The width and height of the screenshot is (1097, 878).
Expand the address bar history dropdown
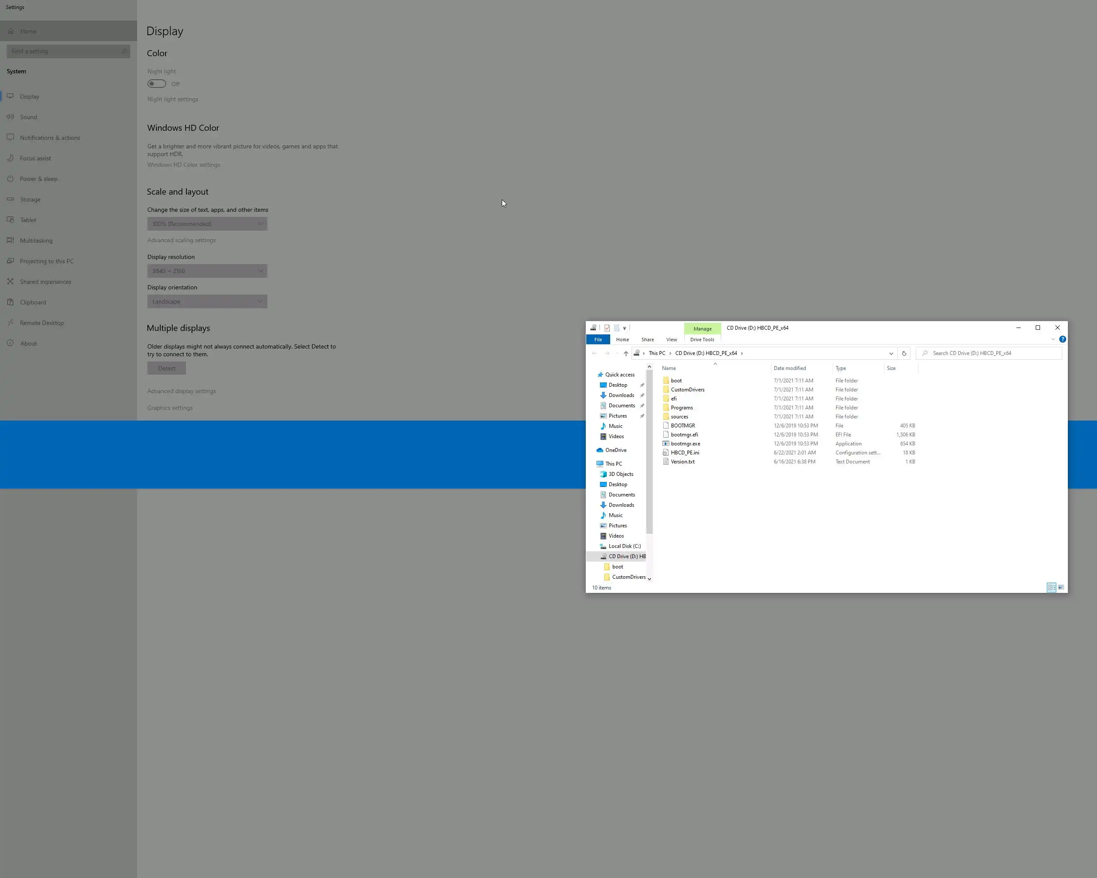pyautogui.click(x=891, y=353)
